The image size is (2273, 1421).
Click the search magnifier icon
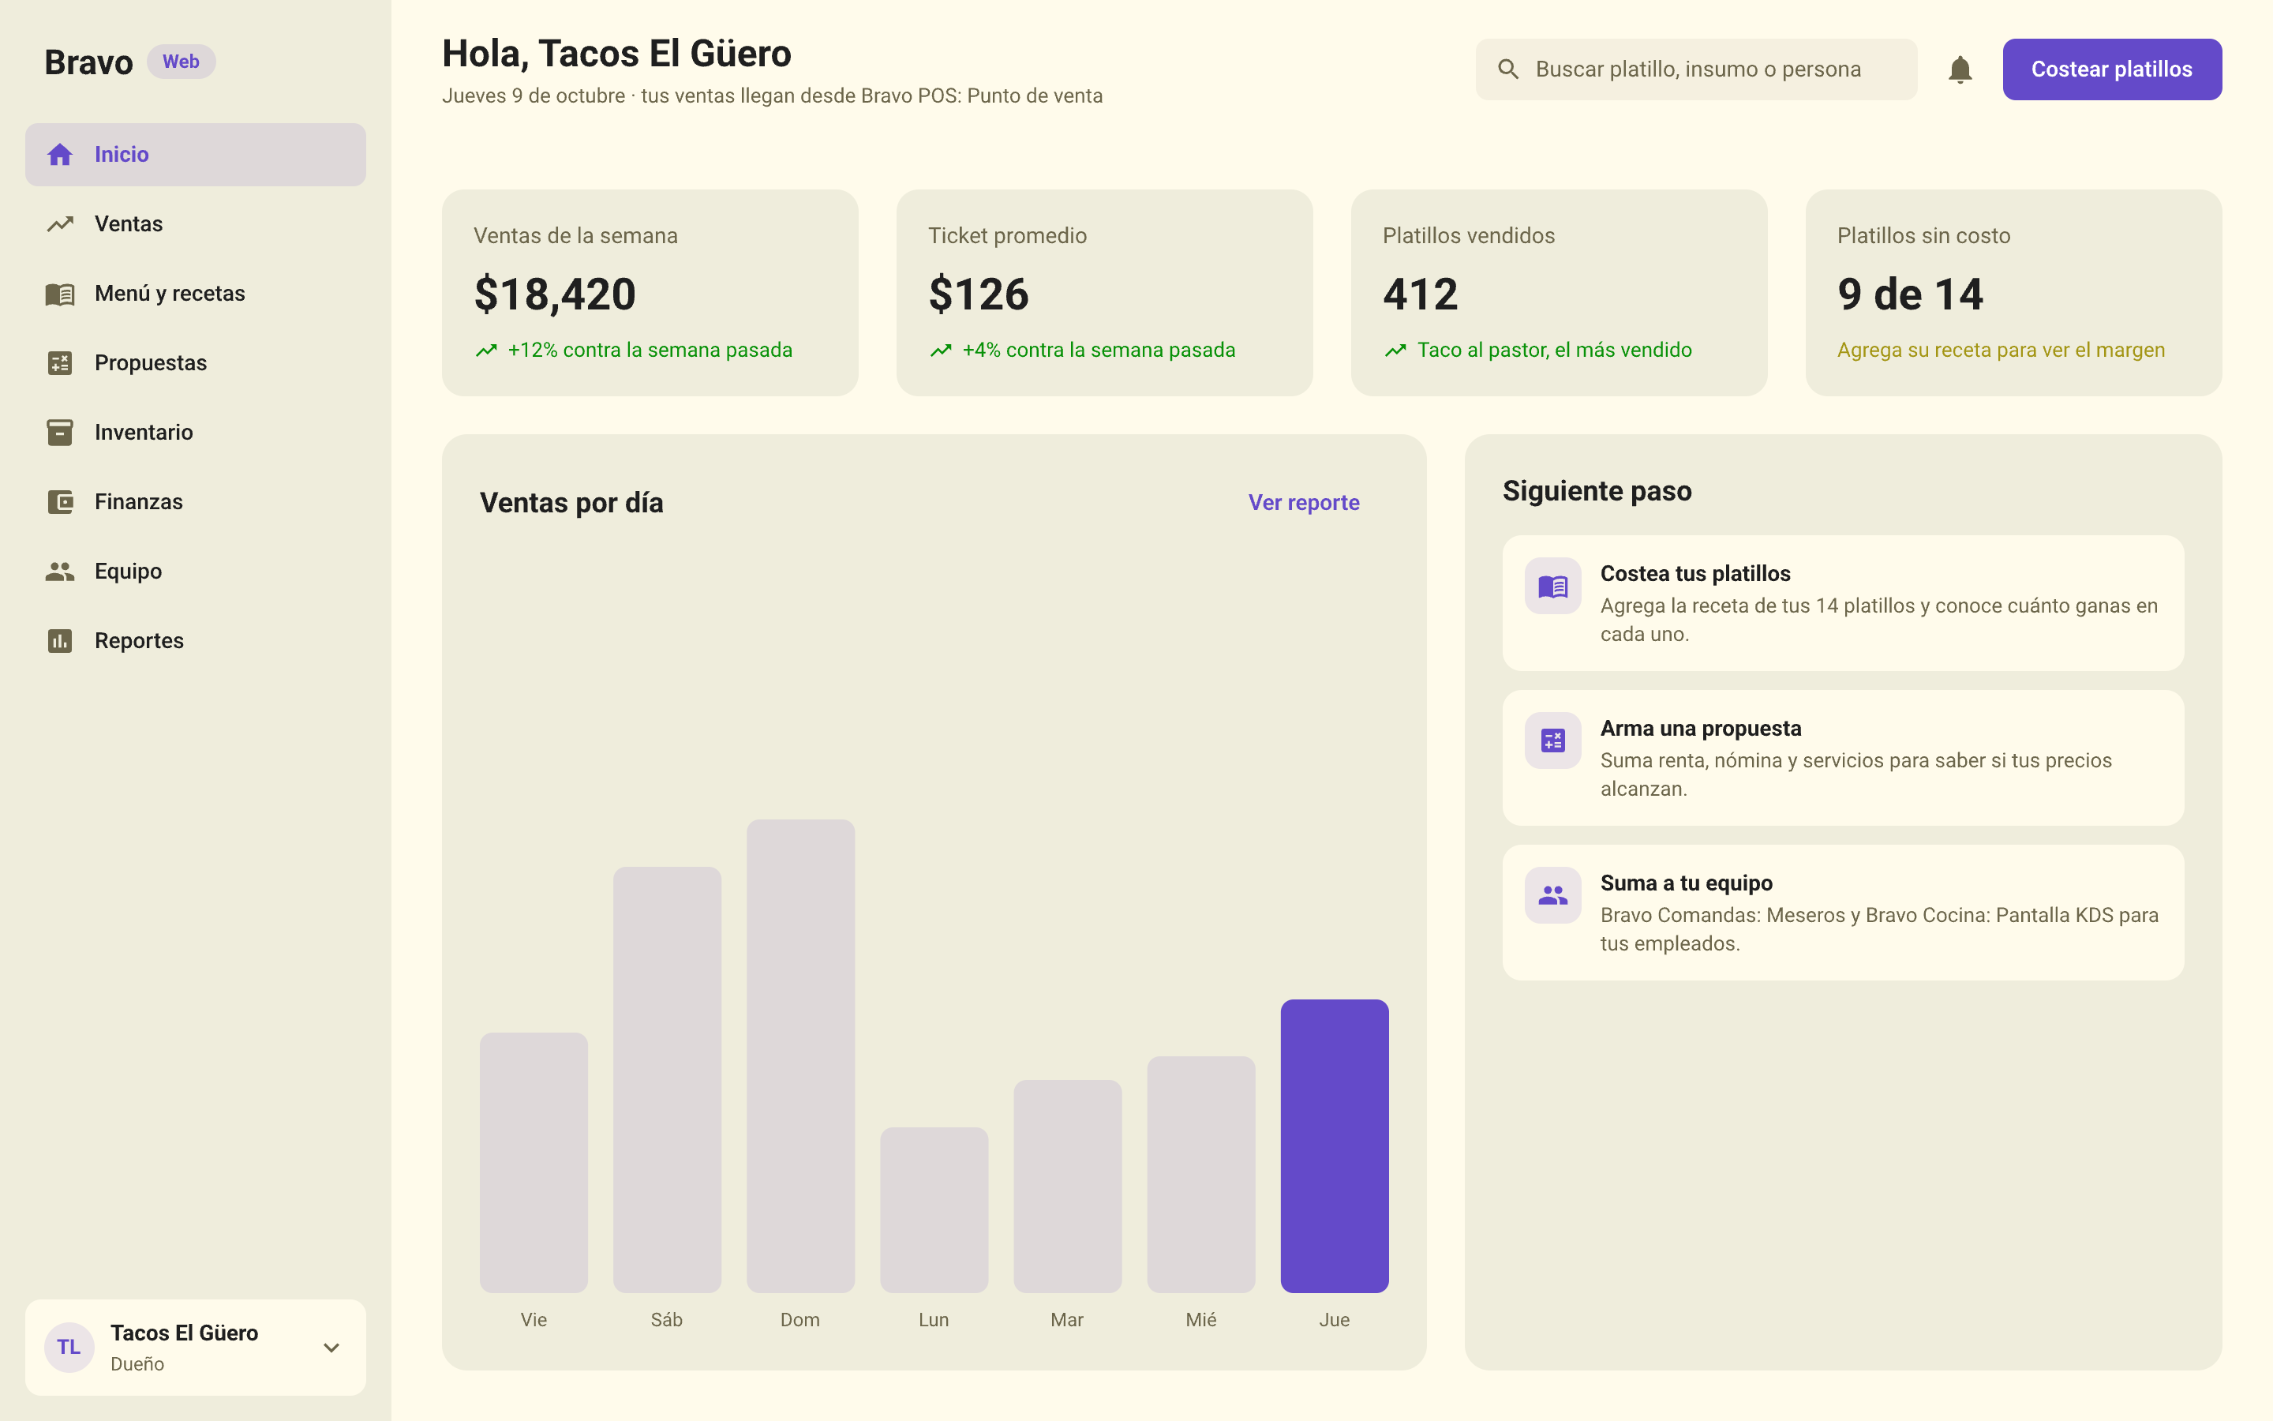pyautogui.click(x=1508, y=69)
